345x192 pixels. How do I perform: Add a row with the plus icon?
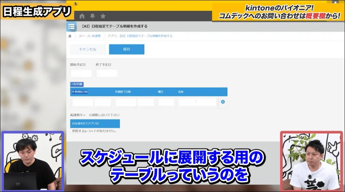coord(223,102)
